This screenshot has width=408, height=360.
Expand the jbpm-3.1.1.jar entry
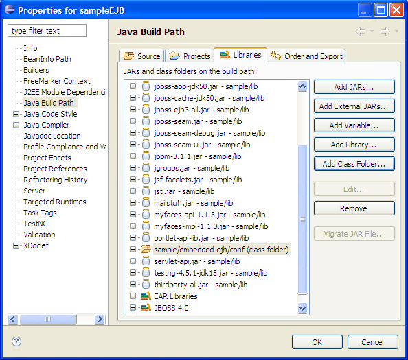[x=133, y=156]
